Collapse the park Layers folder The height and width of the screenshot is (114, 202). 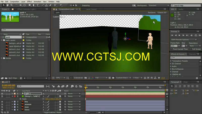2,40
